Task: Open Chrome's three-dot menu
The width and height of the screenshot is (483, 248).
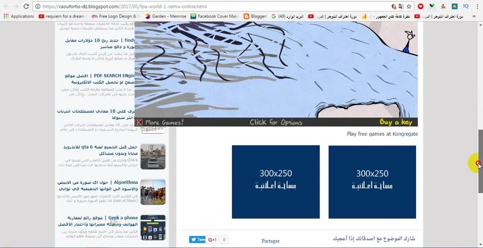Action: [476, 7]
